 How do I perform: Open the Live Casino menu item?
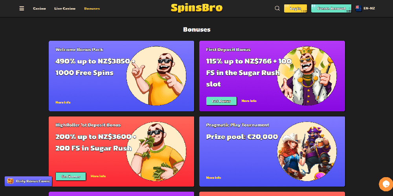tap(65, 9)
